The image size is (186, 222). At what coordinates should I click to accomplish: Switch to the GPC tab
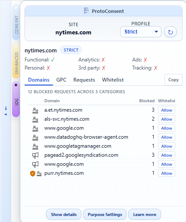click(x=61, y=80)
